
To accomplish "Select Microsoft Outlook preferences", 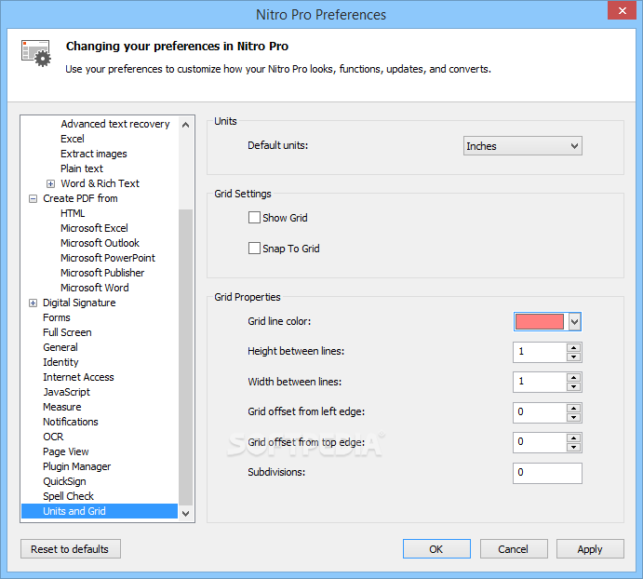I will pyautogui.click(x=100, y=243).
